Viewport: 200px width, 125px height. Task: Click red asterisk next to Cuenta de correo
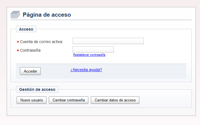click(18, 42)
